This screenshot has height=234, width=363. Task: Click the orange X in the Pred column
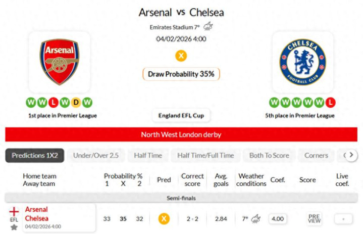(164, 219)
